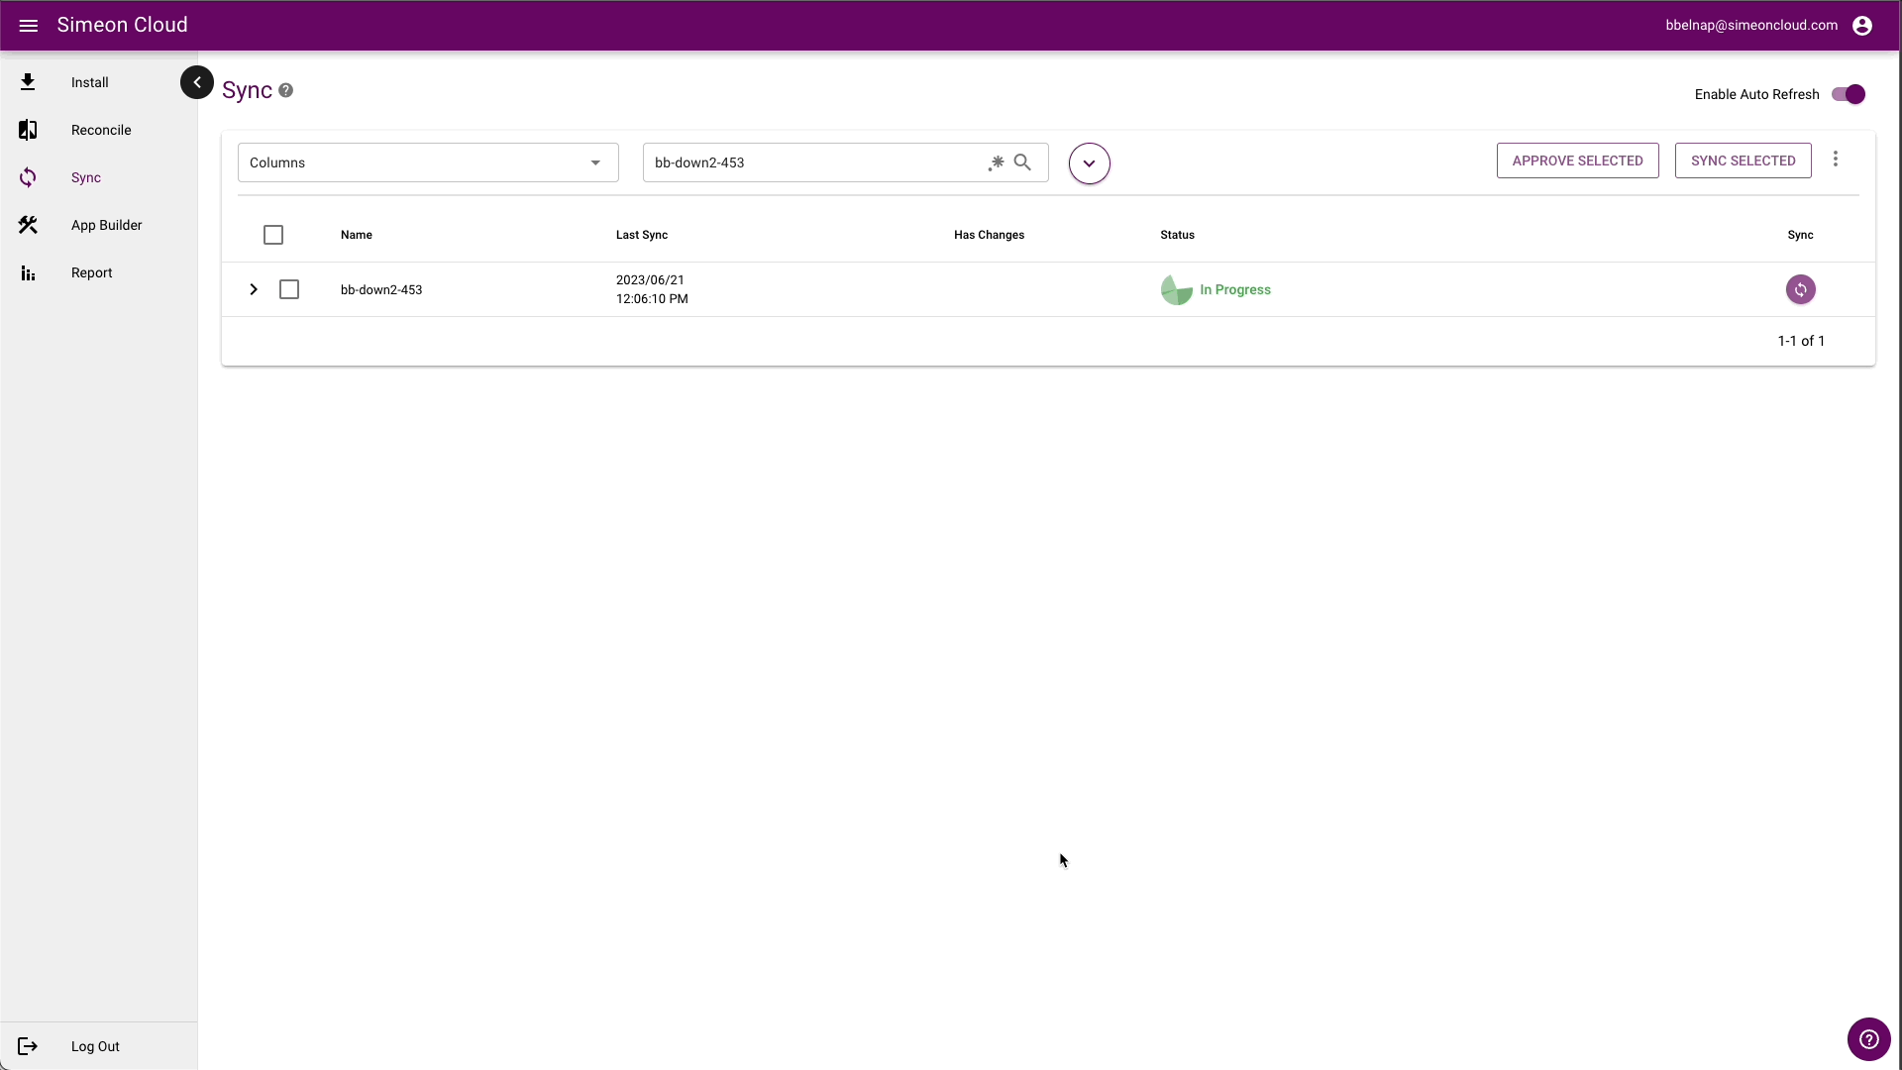The image size is (1902, 1070).
Task: Click the APPROVE SELECTED button
Action: coord(1577,160)
